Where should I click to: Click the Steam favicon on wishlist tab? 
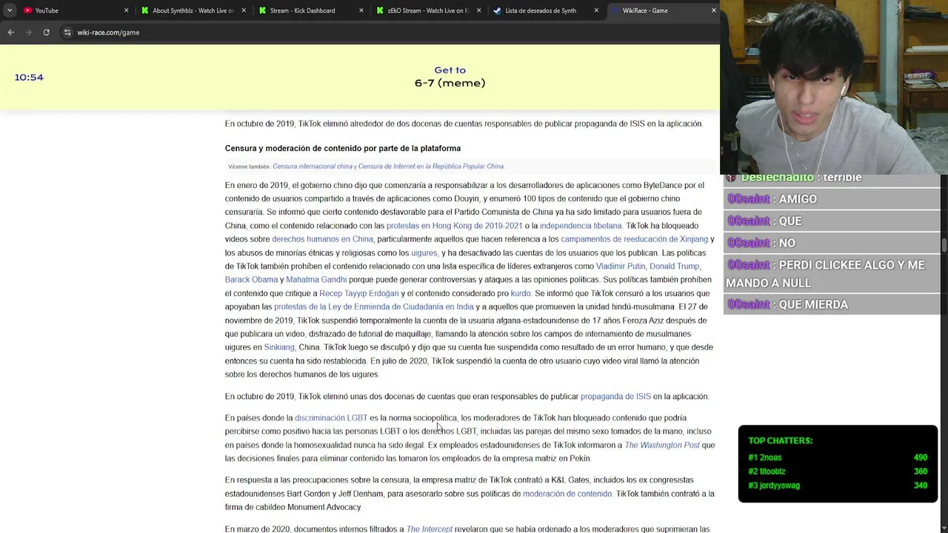497,10
